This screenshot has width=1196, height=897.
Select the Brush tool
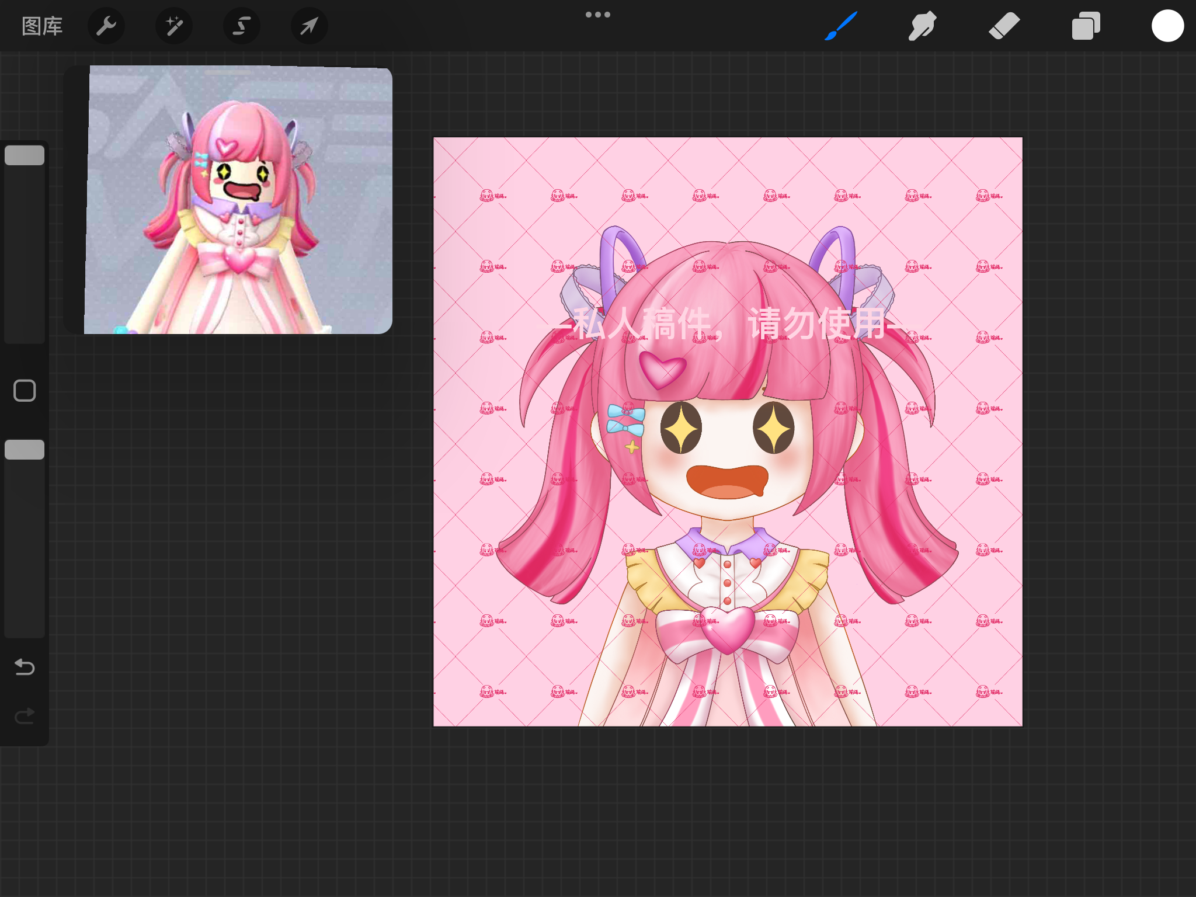coord(841,26)
